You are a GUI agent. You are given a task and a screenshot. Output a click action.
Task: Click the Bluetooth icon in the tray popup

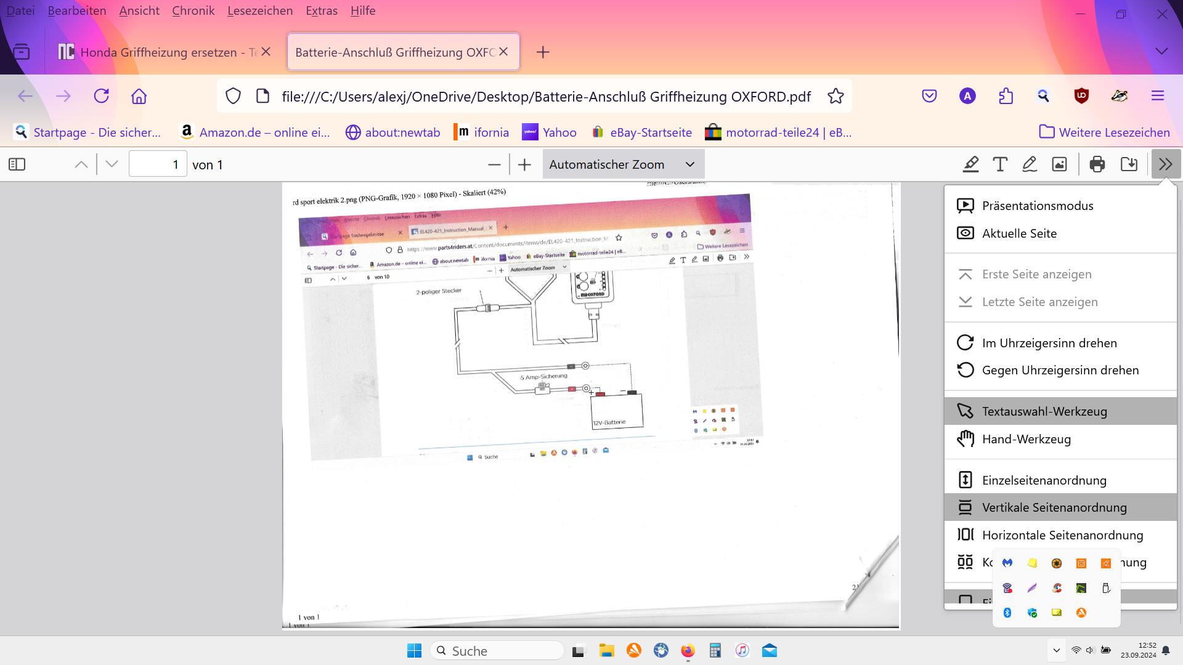(x=1007, y=613)
